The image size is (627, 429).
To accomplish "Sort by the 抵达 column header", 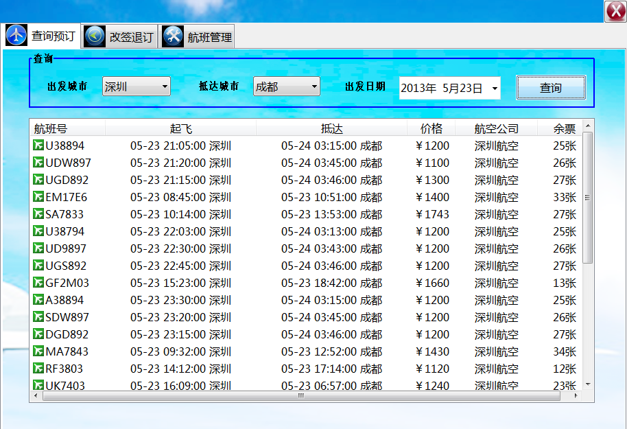I will (x=332, y=128).
